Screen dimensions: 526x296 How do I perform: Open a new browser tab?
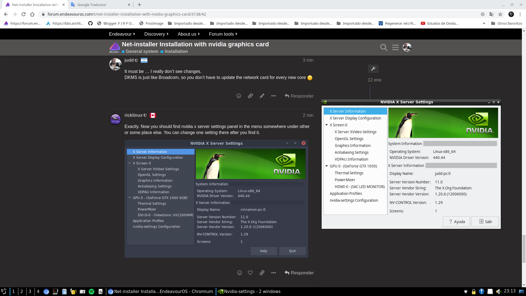pos(139,5)
